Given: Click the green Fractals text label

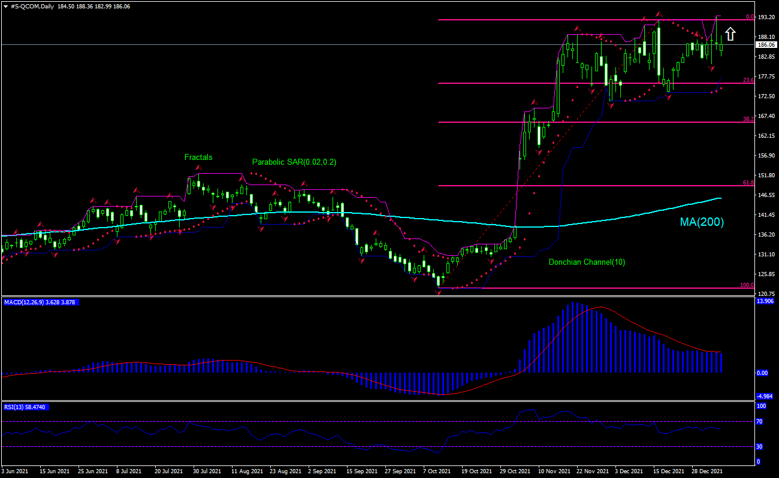Looking at the screenshot, I should [198, 157].
